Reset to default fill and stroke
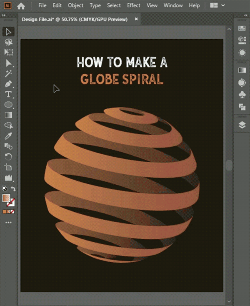The width and height of the screenshot is (250, 306). point(5,188)
